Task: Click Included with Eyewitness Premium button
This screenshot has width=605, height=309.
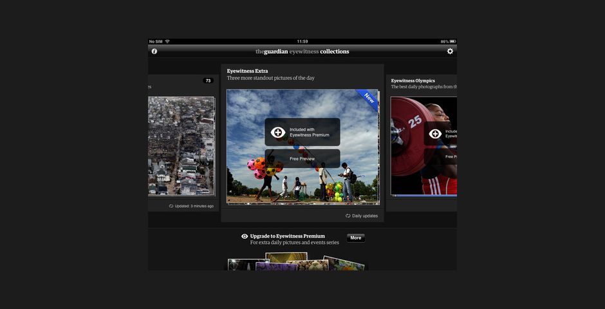Action: 302,132
